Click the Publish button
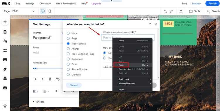220x111 pixels. tap(212, 3)
